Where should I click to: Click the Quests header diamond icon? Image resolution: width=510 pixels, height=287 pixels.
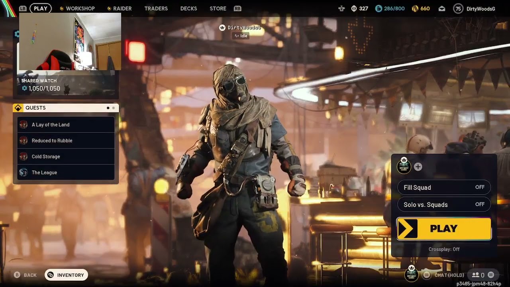pos(18,108)
